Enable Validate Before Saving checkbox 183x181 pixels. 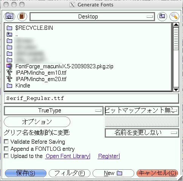point(6,142)
